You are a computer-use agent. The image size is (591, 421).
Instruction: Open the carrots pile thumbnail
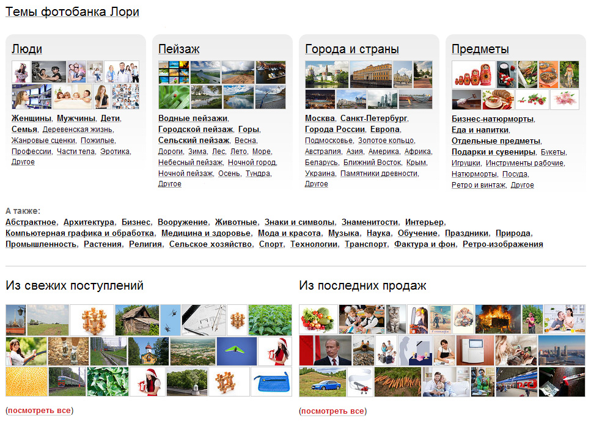pos(397,382)
